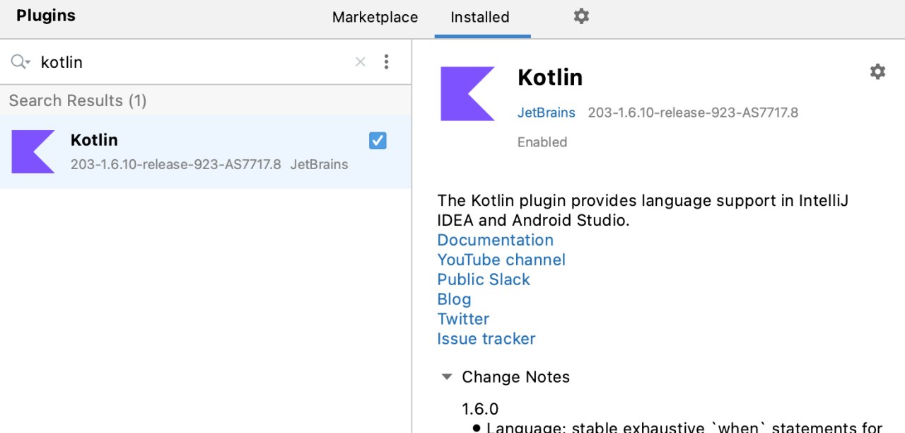Open the Marketplace tab

(x=375, y=17)
